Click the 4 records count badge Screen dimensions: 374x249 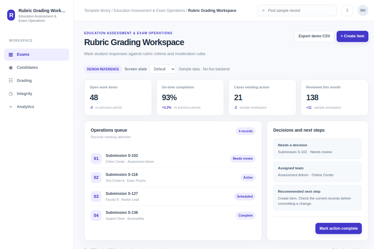tap(246, 131)
